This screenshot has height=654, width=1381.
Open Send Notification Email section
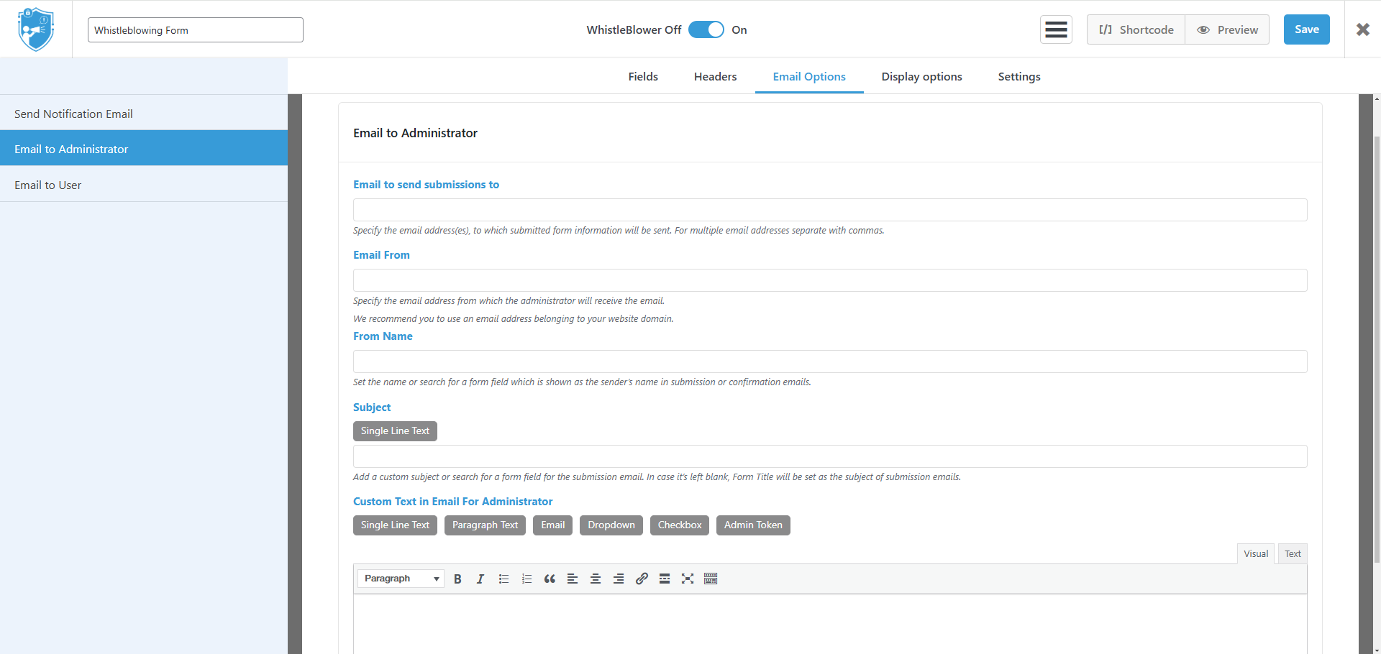pos(144,114)
